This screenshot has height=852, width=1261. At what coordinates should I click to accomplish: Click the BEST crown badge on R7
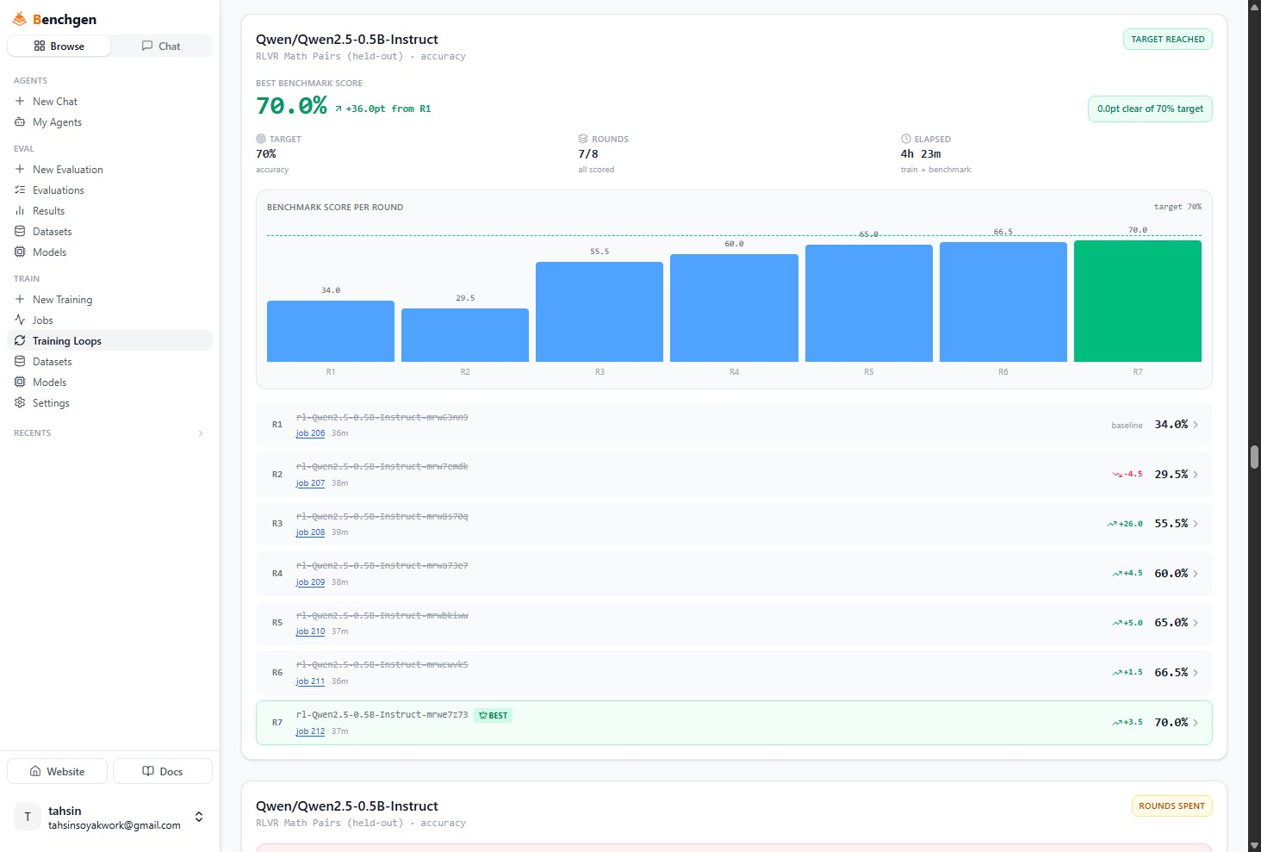click(x=494, y=716)
